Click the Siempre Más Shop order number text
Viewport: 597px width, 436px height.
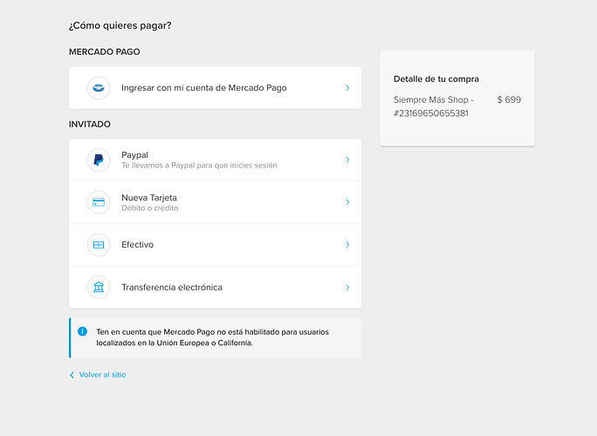(433, 106)
